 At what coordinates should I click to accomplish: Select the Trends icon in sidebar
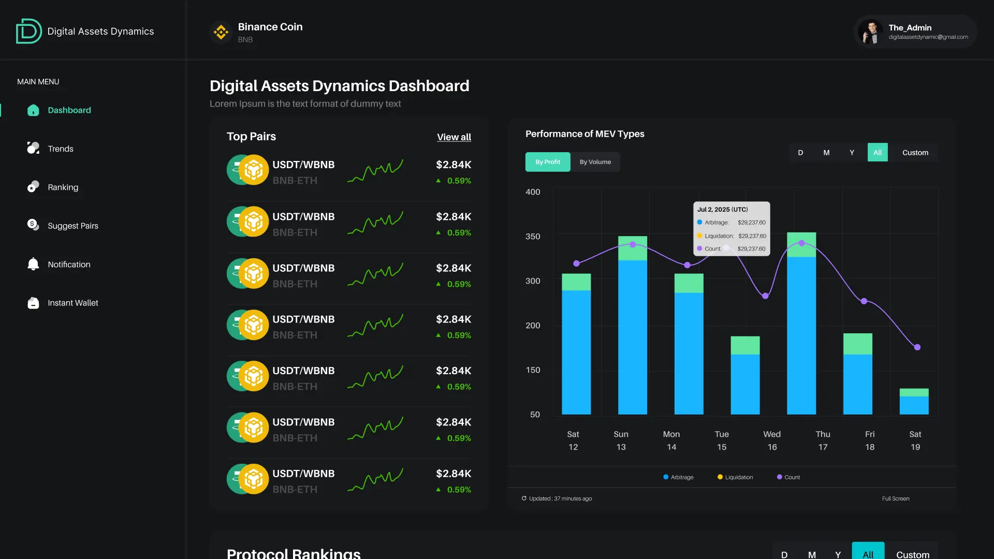pos(33,149)
